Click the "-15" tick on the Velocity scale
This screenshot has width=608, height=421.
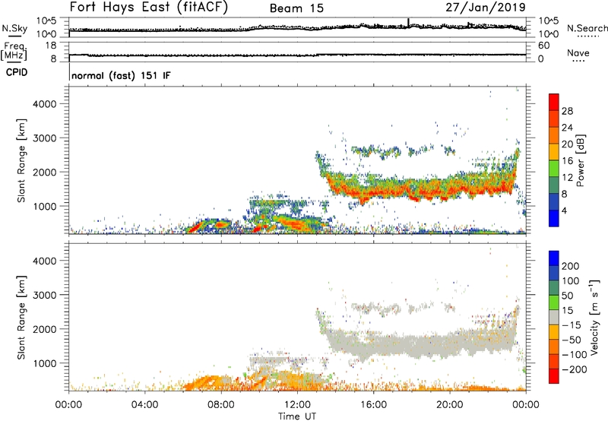coord(572,325)
